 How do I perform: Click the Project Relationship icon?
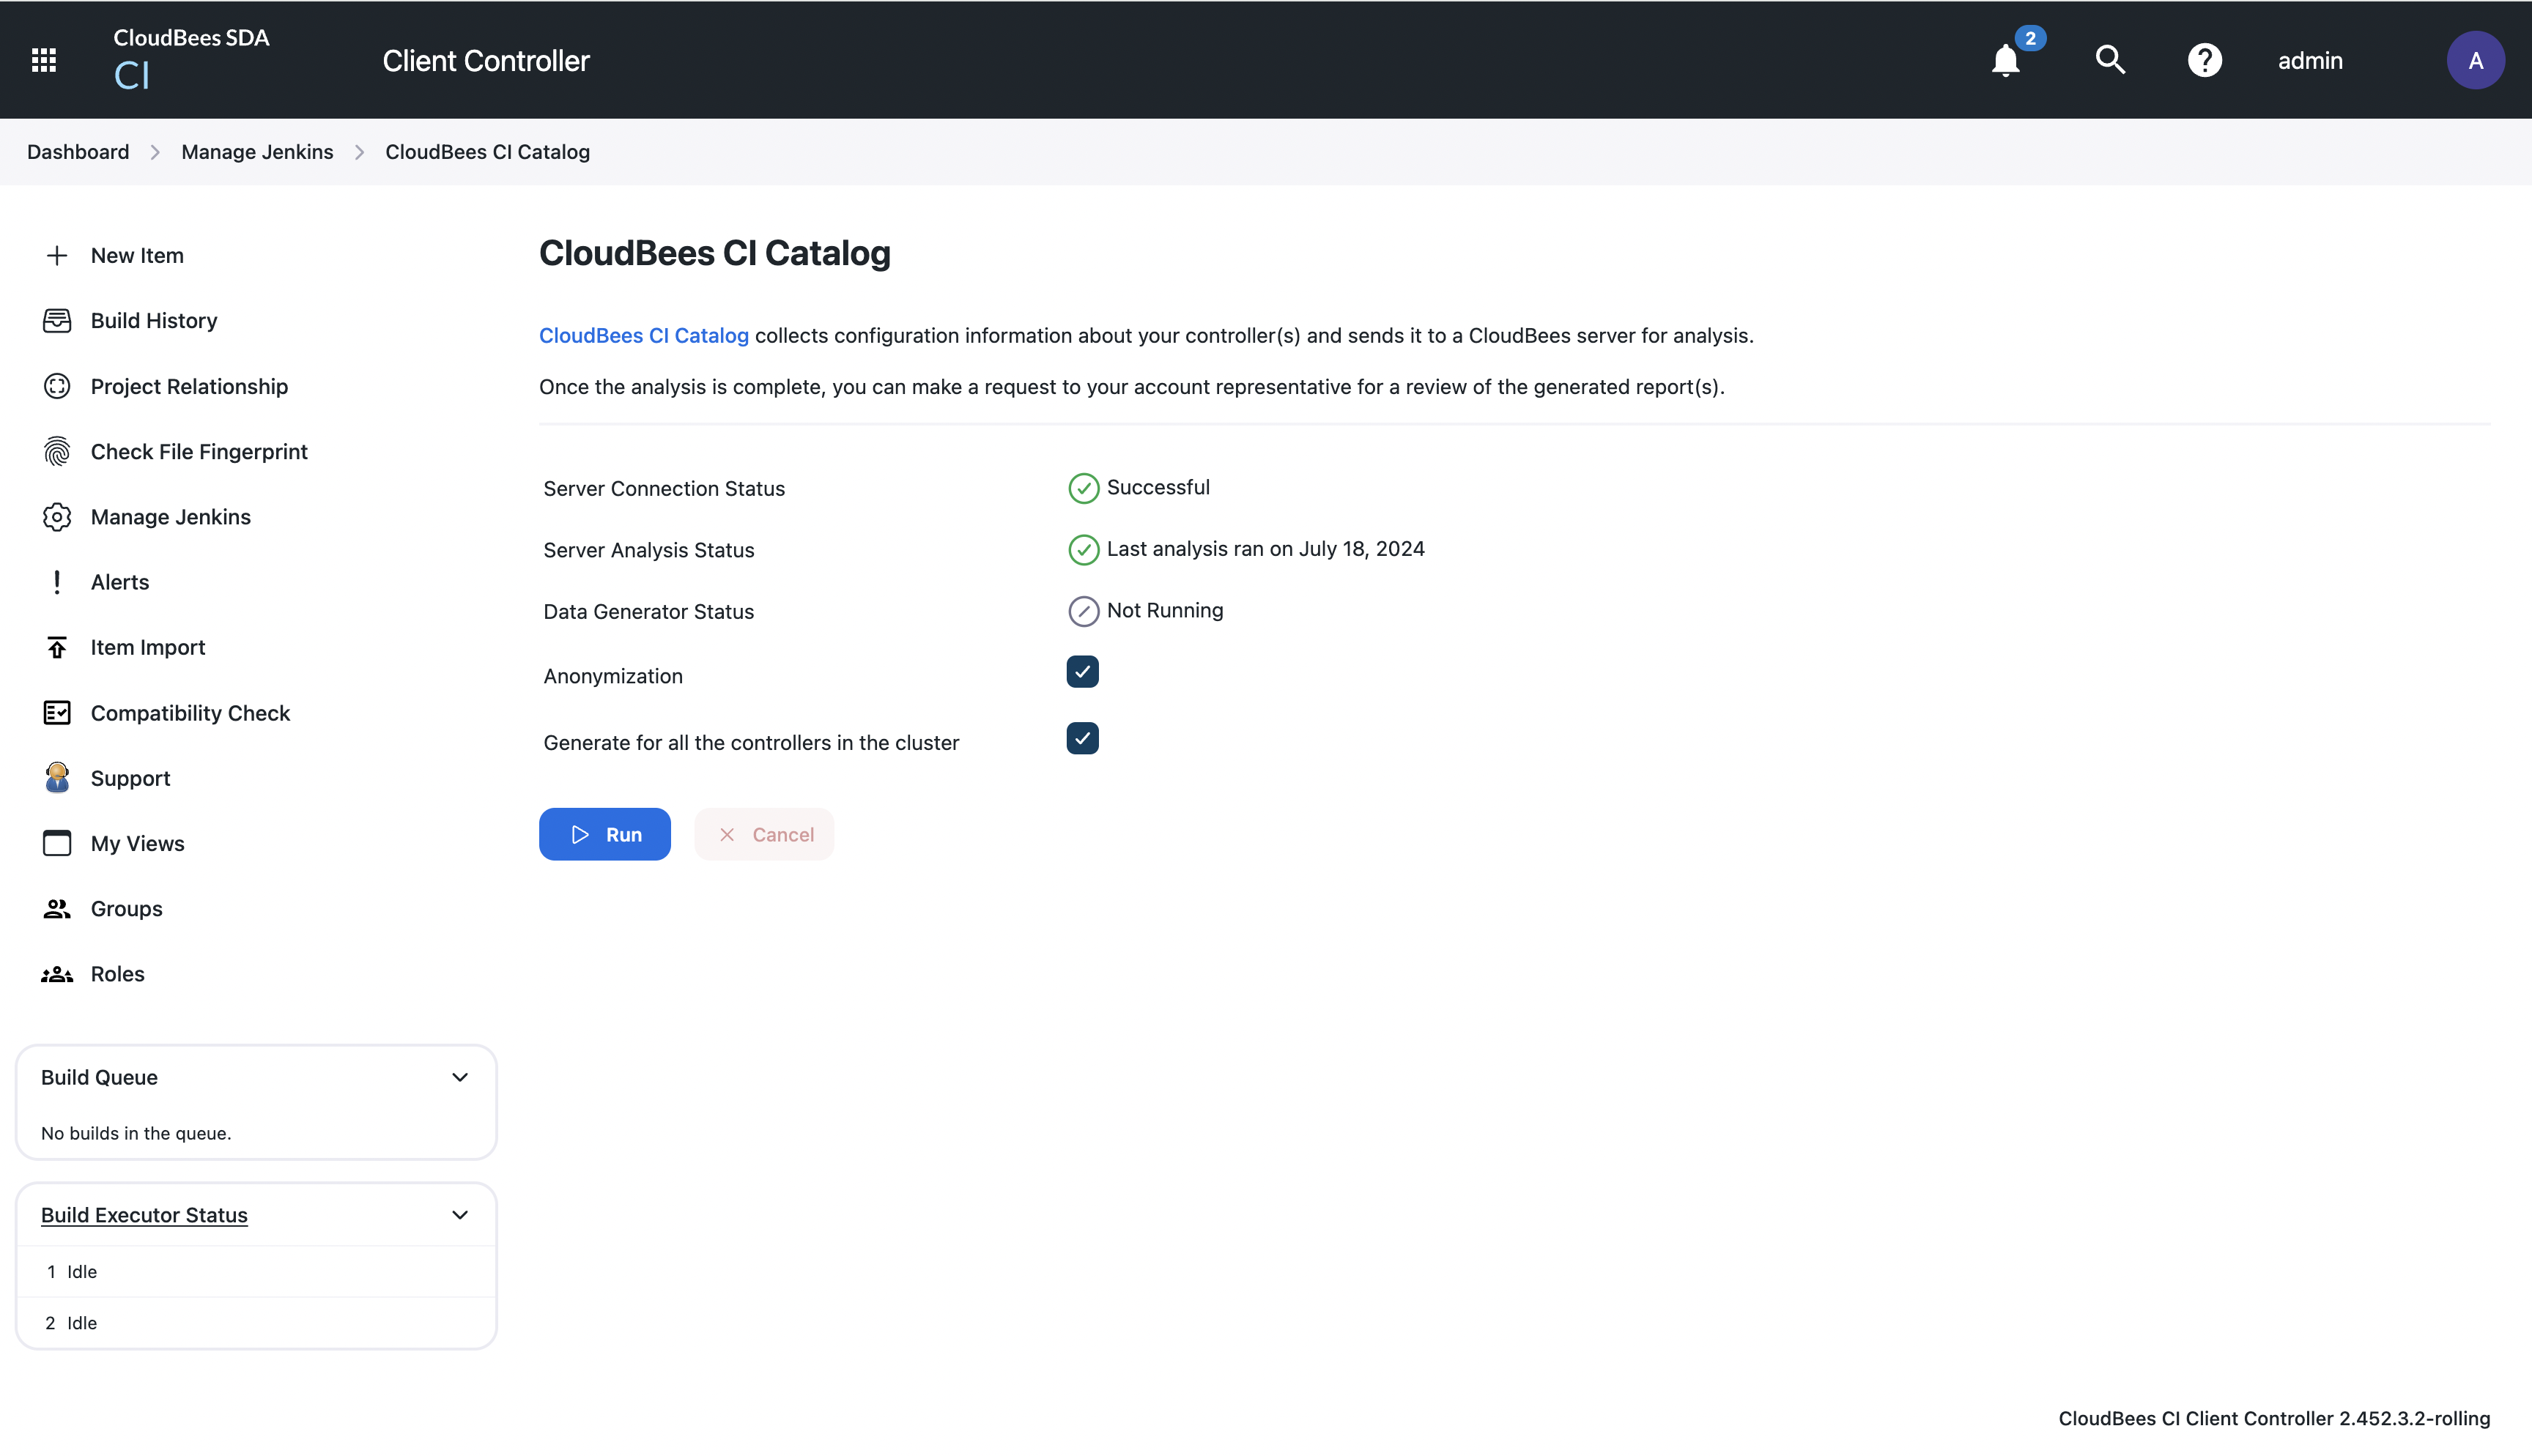click(x=57, y=386)
